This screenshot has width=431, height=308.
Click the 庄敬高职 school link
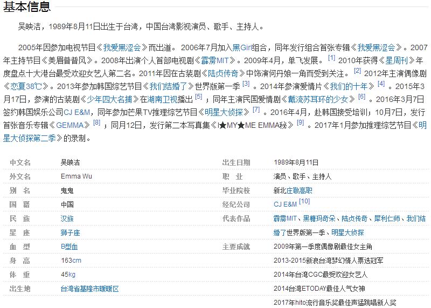(x=300, y=190)
